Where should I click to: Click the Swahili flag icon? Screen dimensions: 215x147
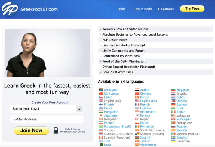click(137, 137)
